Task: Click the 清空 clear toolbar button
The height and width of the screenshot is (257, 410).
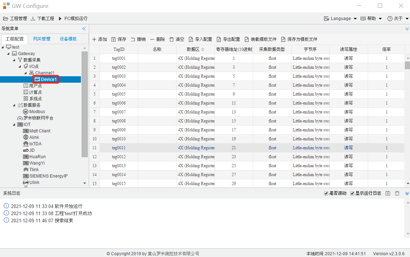Action: pos(177,39)
